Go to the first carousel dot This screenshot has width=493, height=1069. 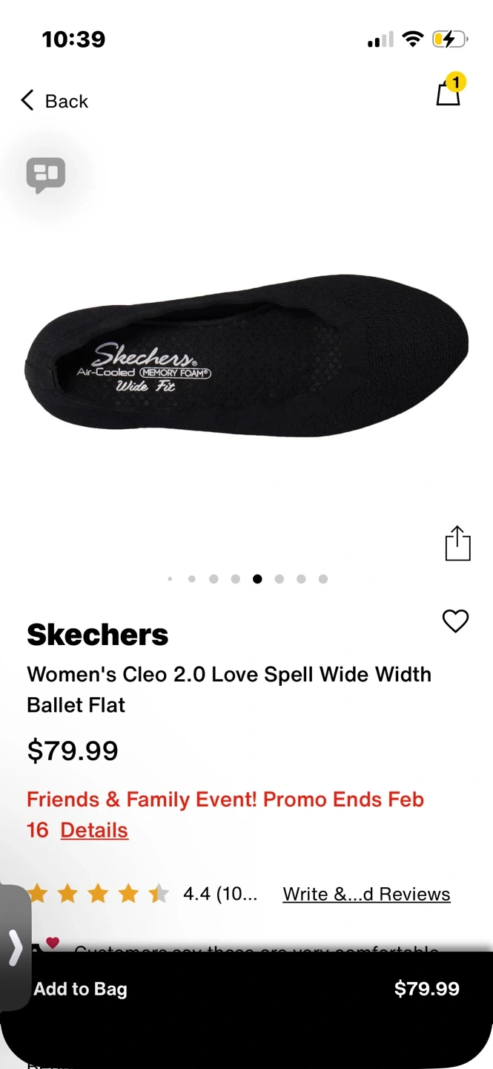(x=170, y=579)
